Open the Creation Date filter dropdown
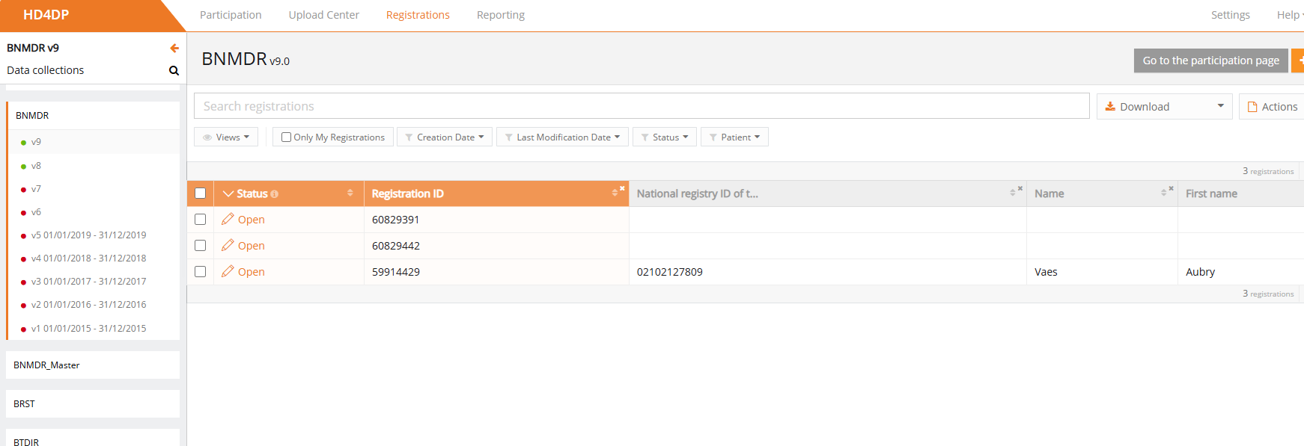The height and width of the screenshot is (446, 1304). pos(445,137)
